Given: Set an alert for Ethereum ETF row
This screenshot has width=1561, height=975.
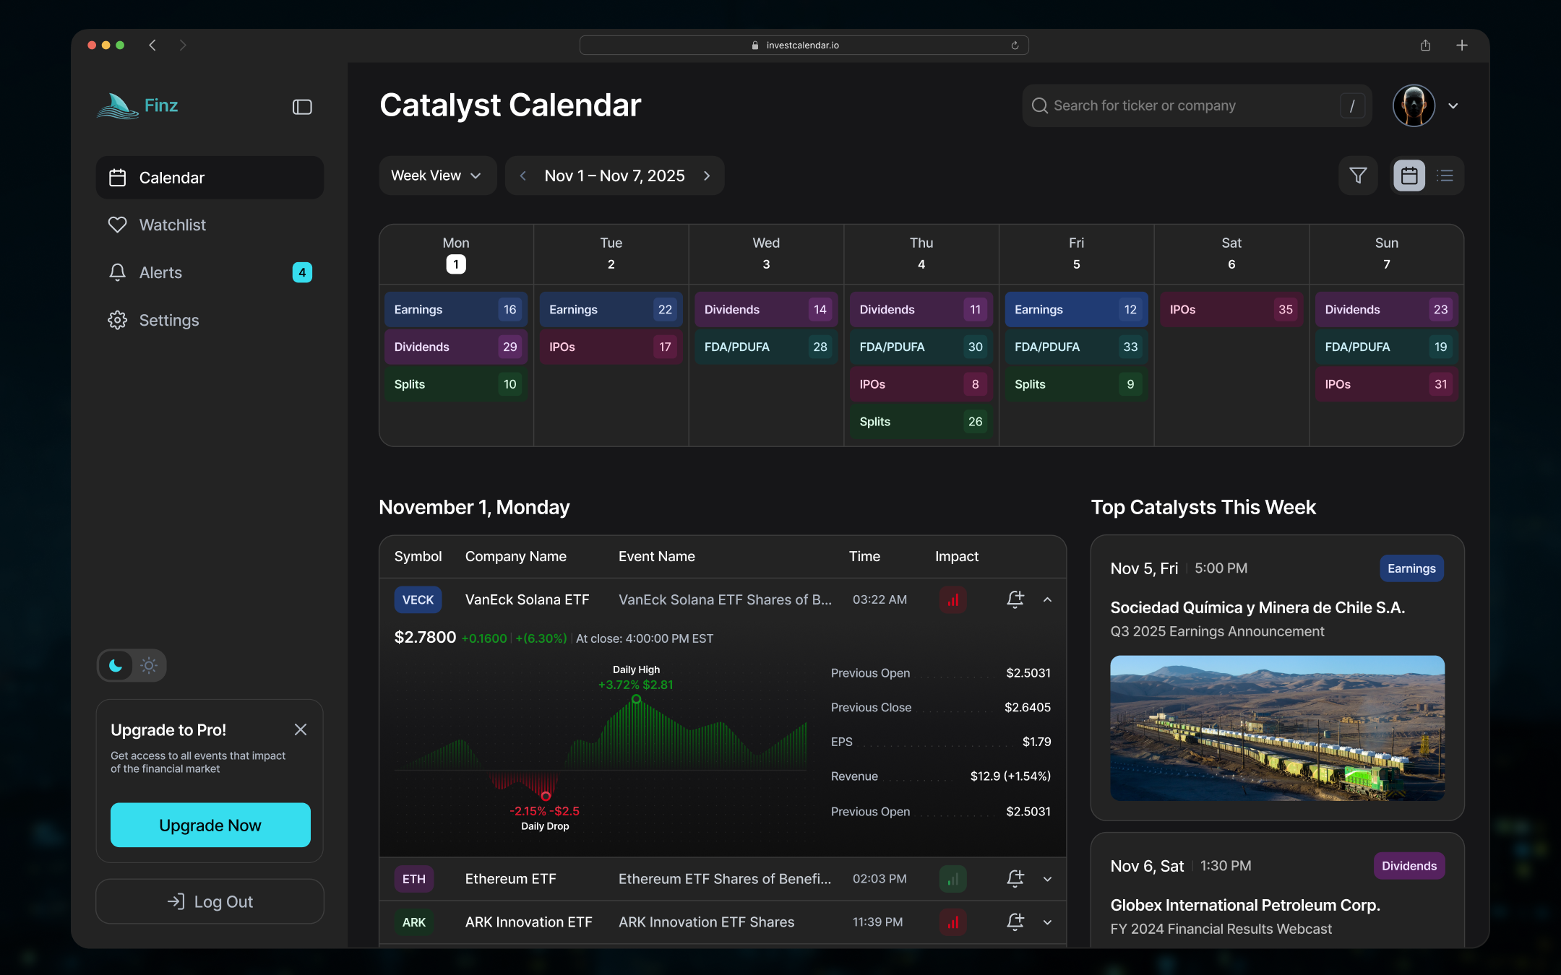Looking at the screenshot, I should tap(1015, 879).
